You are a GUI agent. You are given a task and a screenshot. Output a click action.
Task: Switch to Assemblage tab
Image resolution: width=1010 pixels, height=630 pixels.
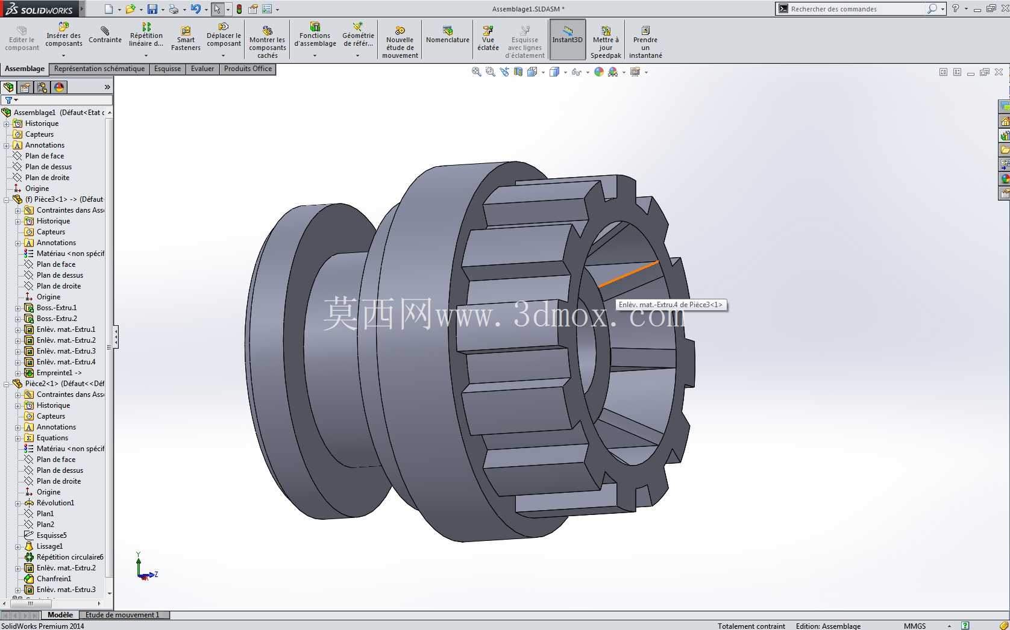pyautogui.click(x=25, y=69)
